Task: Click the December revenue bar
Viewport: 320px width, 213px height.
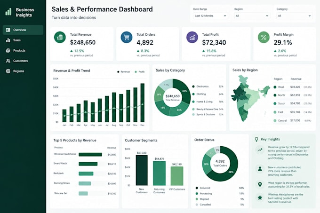Action: 143,103
